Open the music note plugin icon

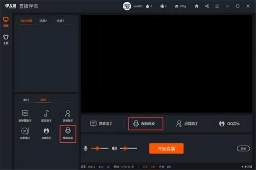click(46, 115)
